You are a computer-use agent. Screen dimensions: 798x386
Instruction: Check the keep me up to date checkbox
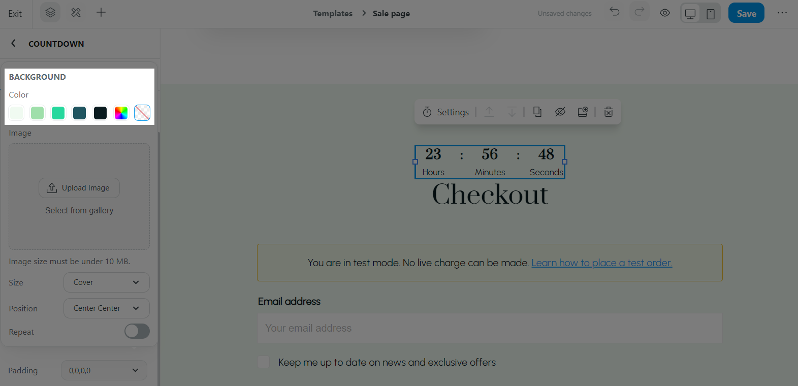pos(263,362)
